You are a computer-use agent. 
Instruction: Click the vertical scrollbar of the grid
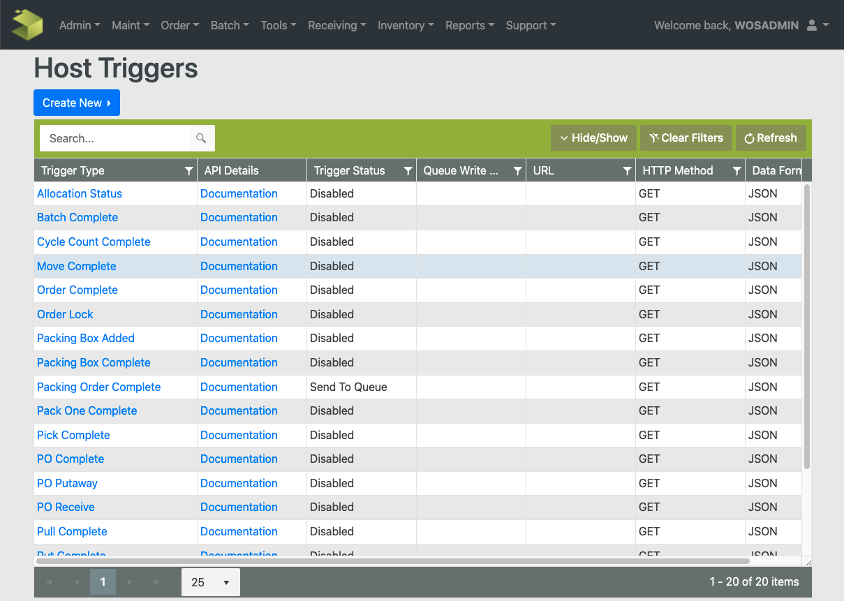point(807,328)
